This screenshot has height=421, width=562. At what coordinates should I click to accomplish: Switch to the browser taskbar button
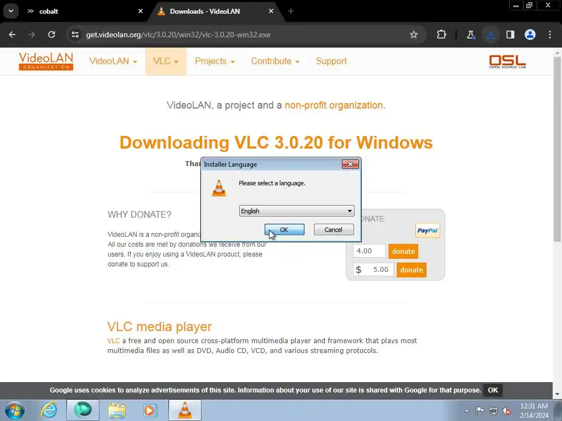point(83,410)
